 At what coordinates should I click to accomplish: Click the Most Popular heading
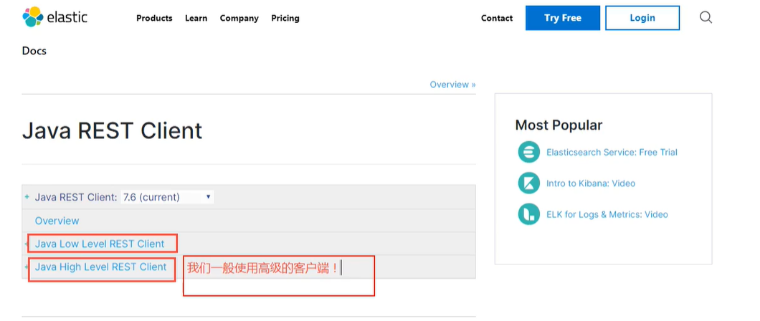tap(559, 125)
